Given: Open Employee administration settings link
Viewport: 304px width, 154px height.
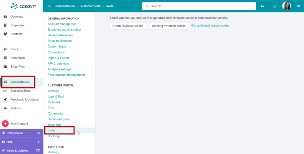Looking at the screenshot, I should pos(64,29).
